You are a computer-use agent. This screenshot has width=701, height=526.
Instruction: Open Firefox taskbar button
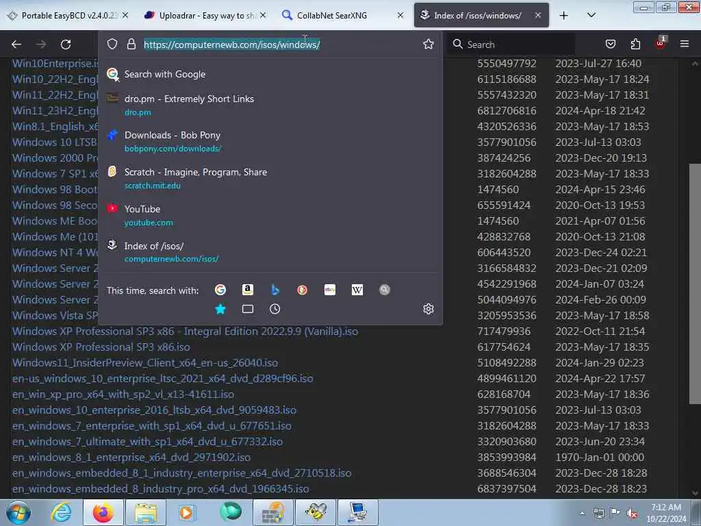click(x=103, y=512)
